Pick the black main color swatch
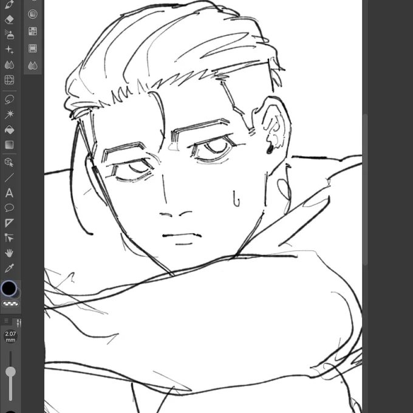This screenshot has width=413, height=413. 9,288
